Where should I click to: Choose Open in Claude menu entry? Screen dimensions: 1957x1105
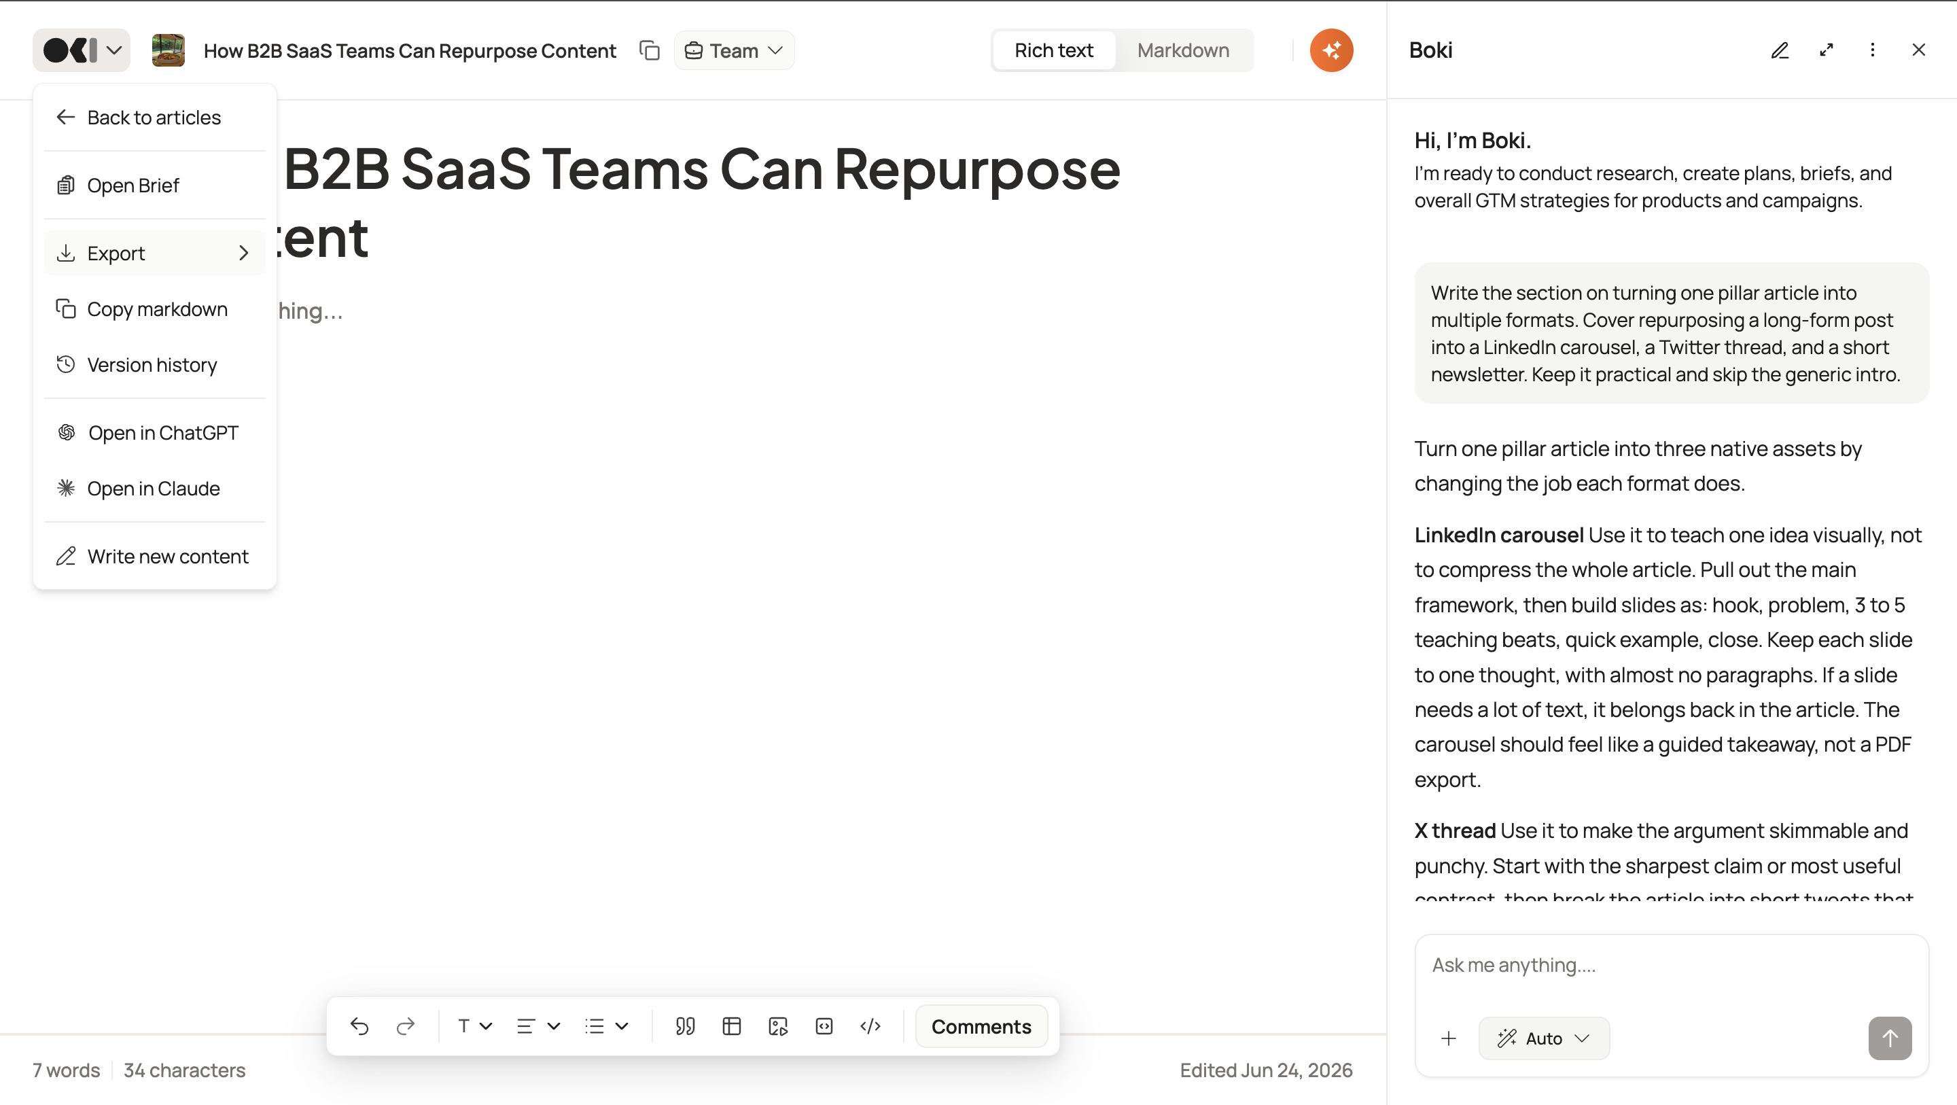(x=154, y=489)
